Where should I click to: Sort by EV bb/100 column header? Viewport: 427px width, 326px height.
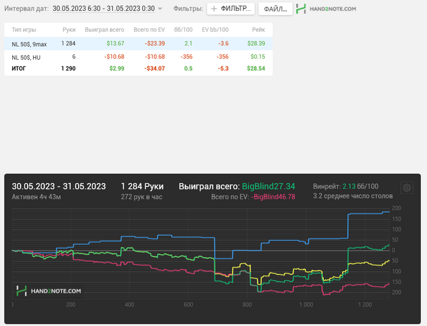215,30
